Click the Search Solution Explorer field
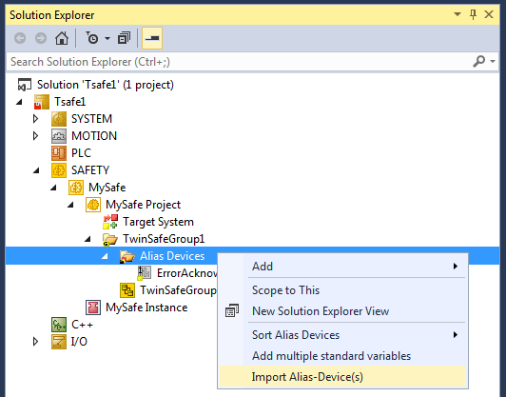Image resolution: width=506 pixels, height=397 pixels. pyautogui.click(x=239, y=61)
